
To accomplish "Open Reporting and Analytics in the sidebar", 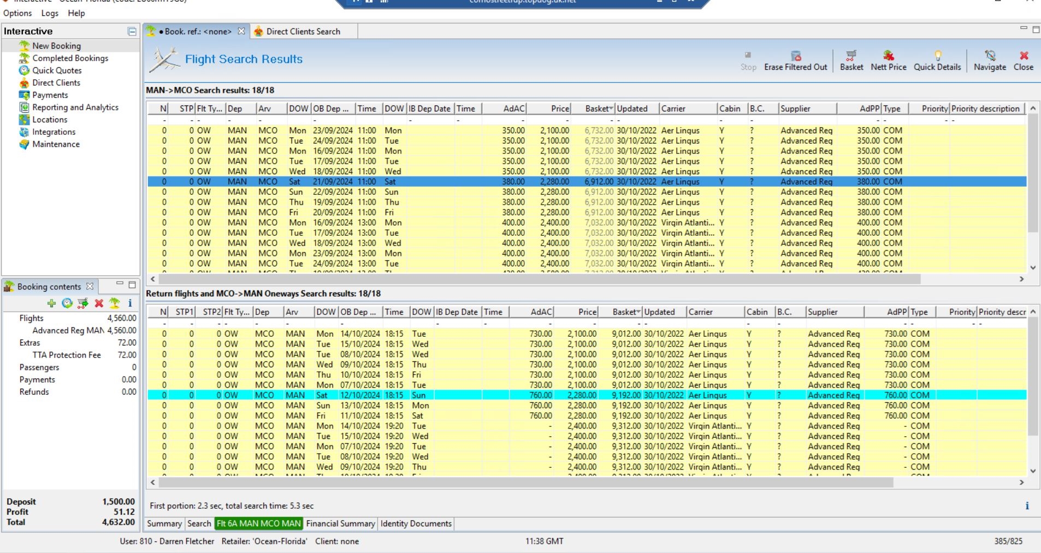I will pyautogui.click(x=75, y=107).
